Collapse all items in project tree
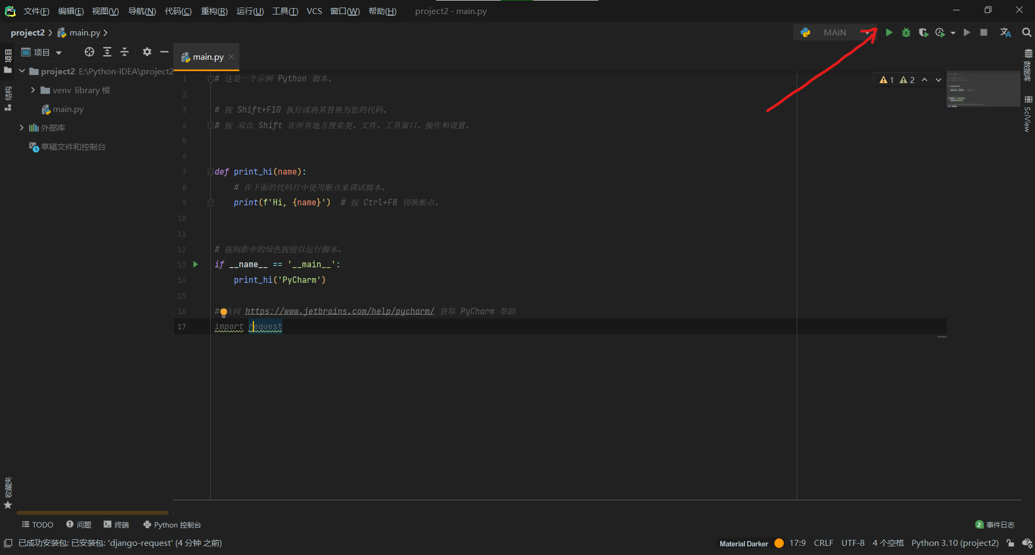 point(125,52)
